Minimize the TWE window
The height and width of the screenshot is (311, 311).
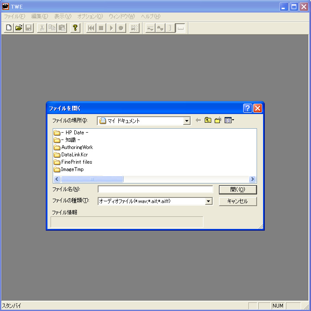click(284, 7)
